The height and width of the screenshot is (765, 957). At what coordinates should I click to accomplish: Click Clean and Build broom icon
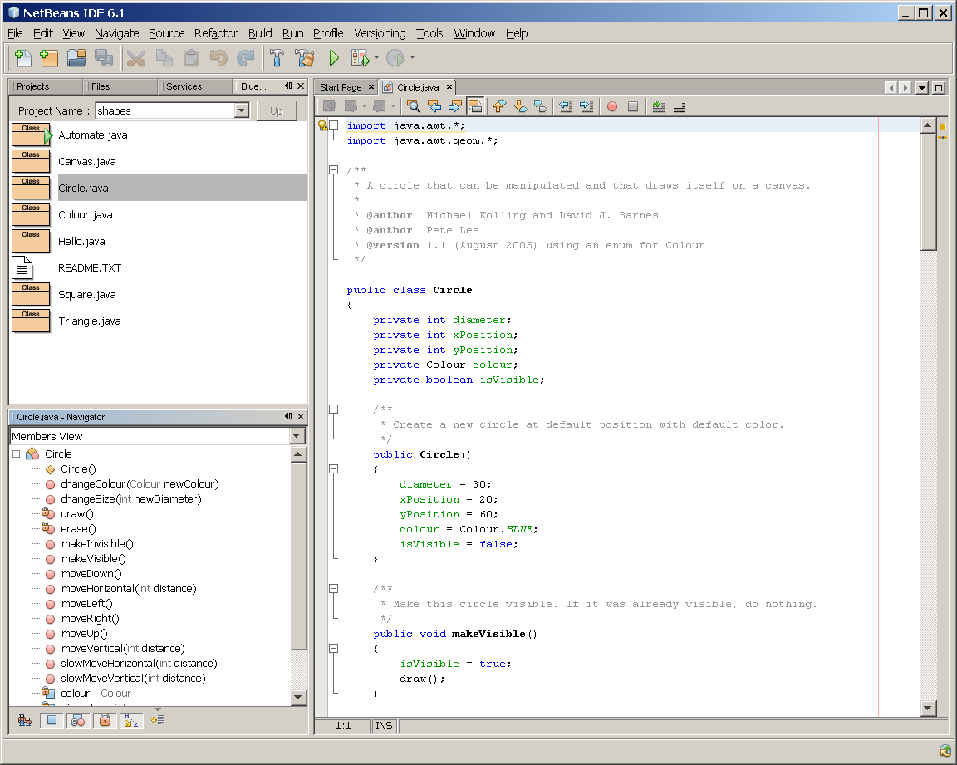(x=305, y=58)
